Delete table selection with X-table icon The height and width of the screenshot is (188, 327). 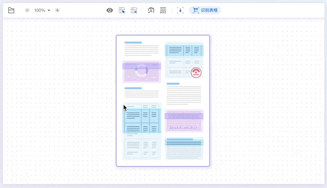pos(134,10)
